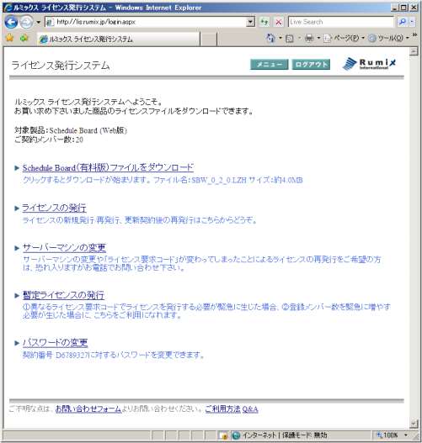The height and width of the screenshot is (443, 422).
Task: Click the blue triangle beside パスワードの変更
Action: 17,343
